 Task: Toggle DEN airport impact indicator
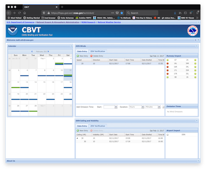click(x=167, y=134)
